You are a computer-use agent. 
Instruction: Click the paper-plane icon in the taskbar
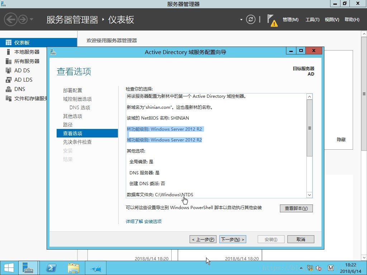[96, 269]
